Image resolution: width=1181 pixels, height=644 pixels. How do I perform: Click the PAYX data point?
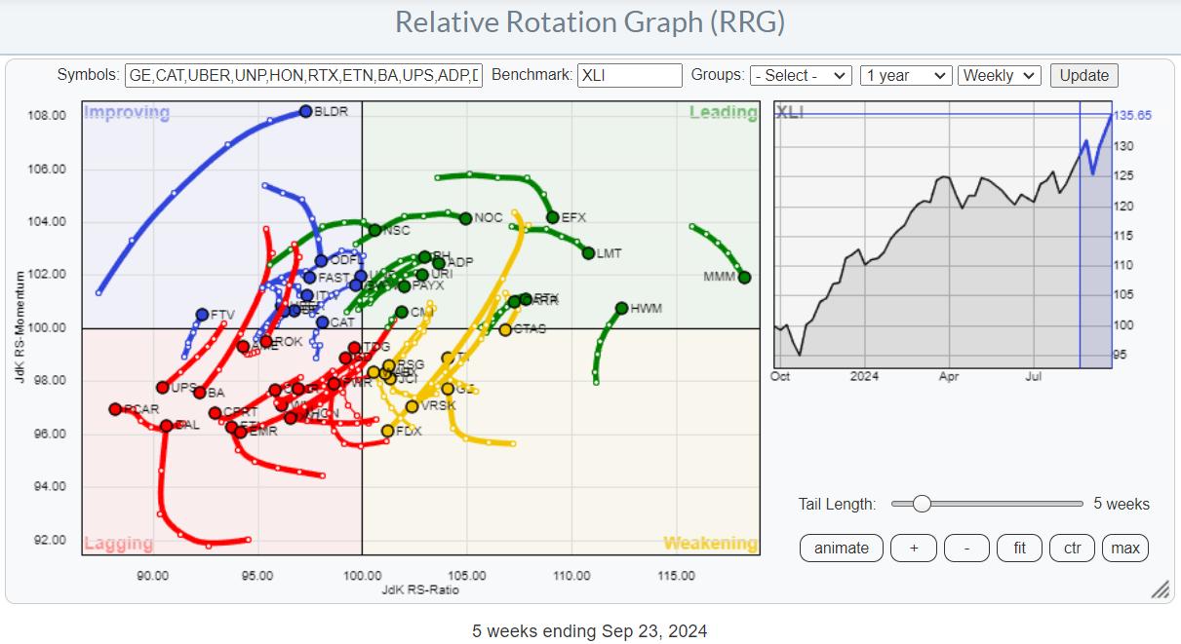[404, 286]
